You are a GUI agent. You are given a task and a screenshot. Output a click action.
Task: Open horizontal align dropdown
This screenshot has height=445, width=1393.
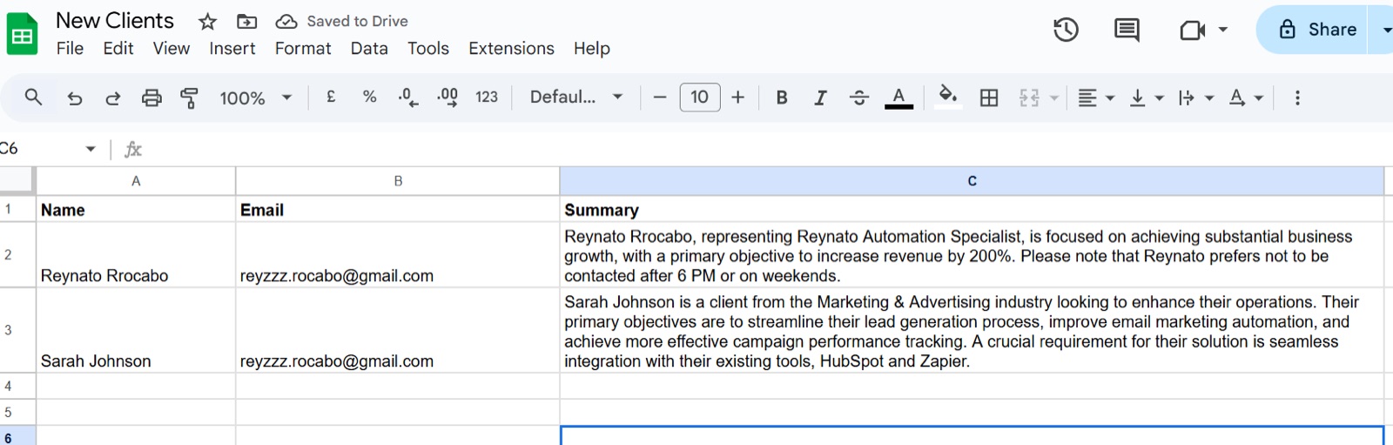point(1096,98)
